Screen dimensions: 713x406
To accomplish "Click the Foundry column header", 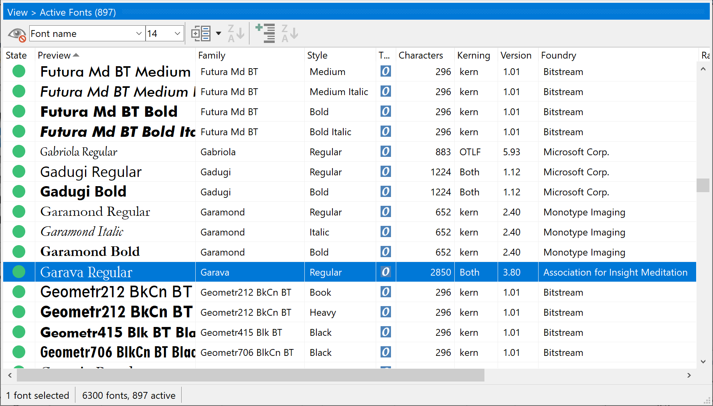I will point(618,55).
